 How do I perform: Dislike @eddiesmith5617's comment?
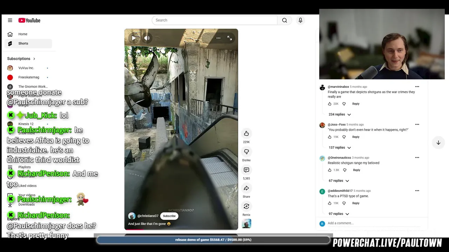(344, 203)
